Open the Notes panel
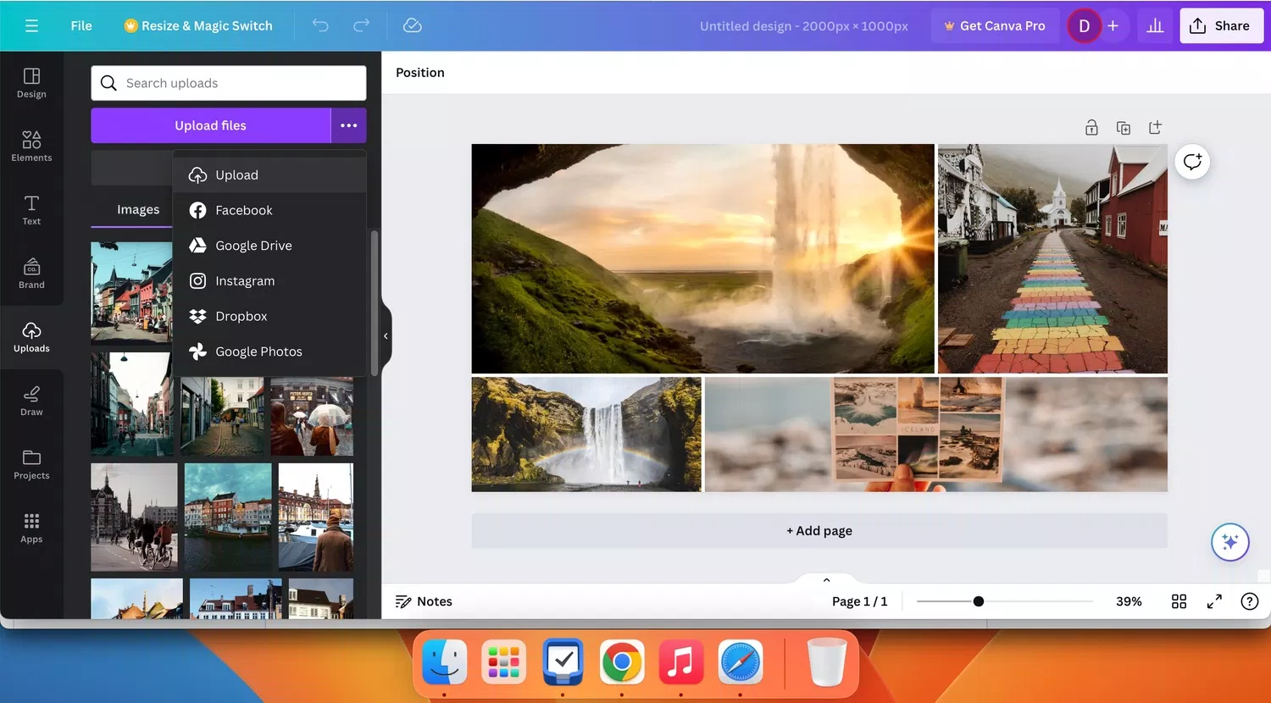 point(424,601)
